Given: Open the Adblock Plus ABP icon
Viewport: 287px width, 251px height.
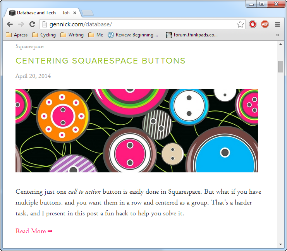Looking at the screenshot, I should 265,24.
